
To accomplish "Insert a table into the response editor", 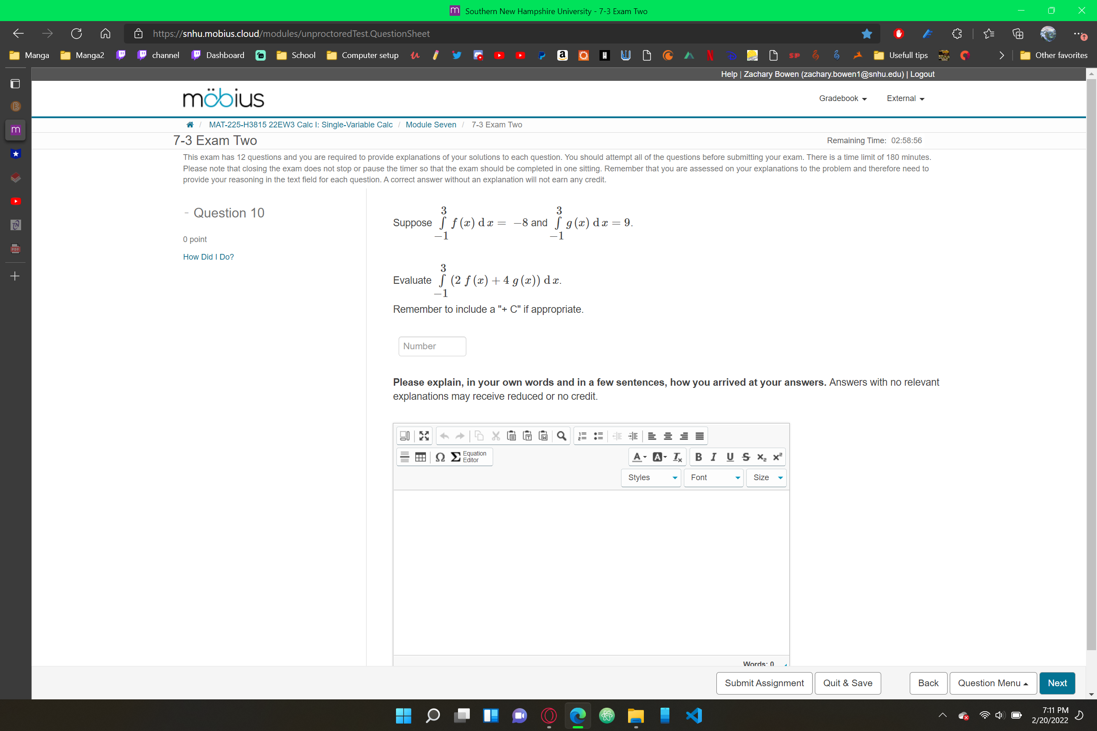I will click(420, 457).
